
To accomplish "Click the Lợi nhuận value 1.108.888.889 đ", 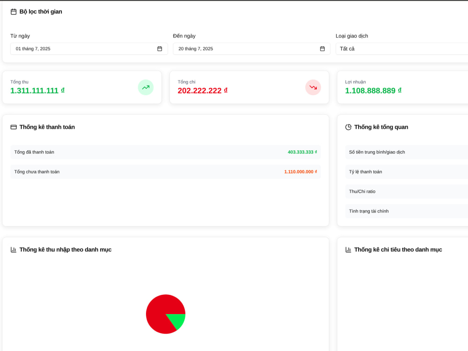I will [x=373, y=90].
